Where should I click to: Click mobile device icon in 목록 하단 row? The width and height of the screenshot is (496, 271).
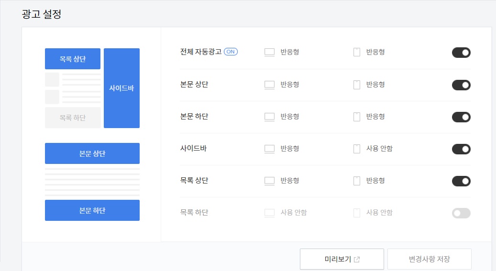point(356,213)
